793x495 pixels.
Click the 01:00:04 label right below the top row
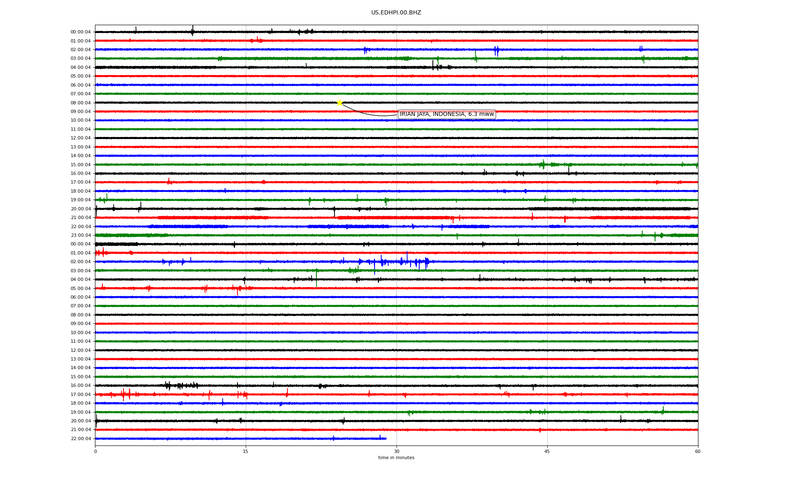point(81,41)
